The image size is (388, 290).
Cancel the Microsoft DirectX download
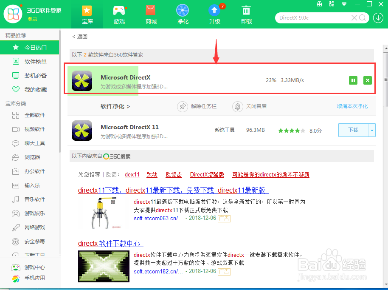click(x=368, y=80)
